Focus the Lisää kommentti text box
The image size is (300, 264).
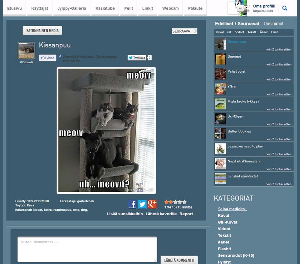(x=87, y=249)
